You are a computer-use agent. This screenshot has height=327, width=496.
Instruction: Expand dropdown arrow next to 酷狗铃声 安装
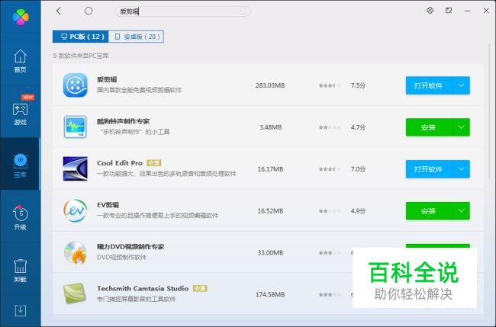(461, 127)
